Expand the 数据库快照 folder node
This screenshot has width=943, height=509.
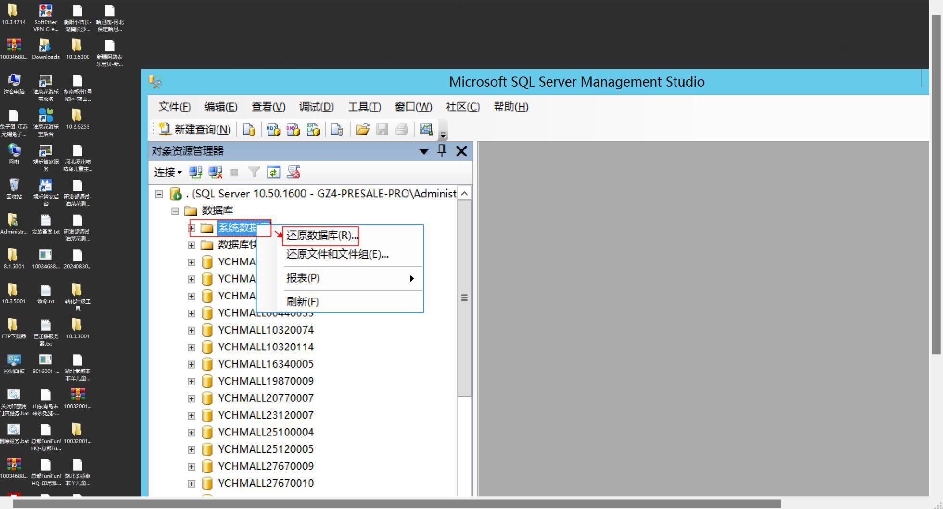point(191,245)
